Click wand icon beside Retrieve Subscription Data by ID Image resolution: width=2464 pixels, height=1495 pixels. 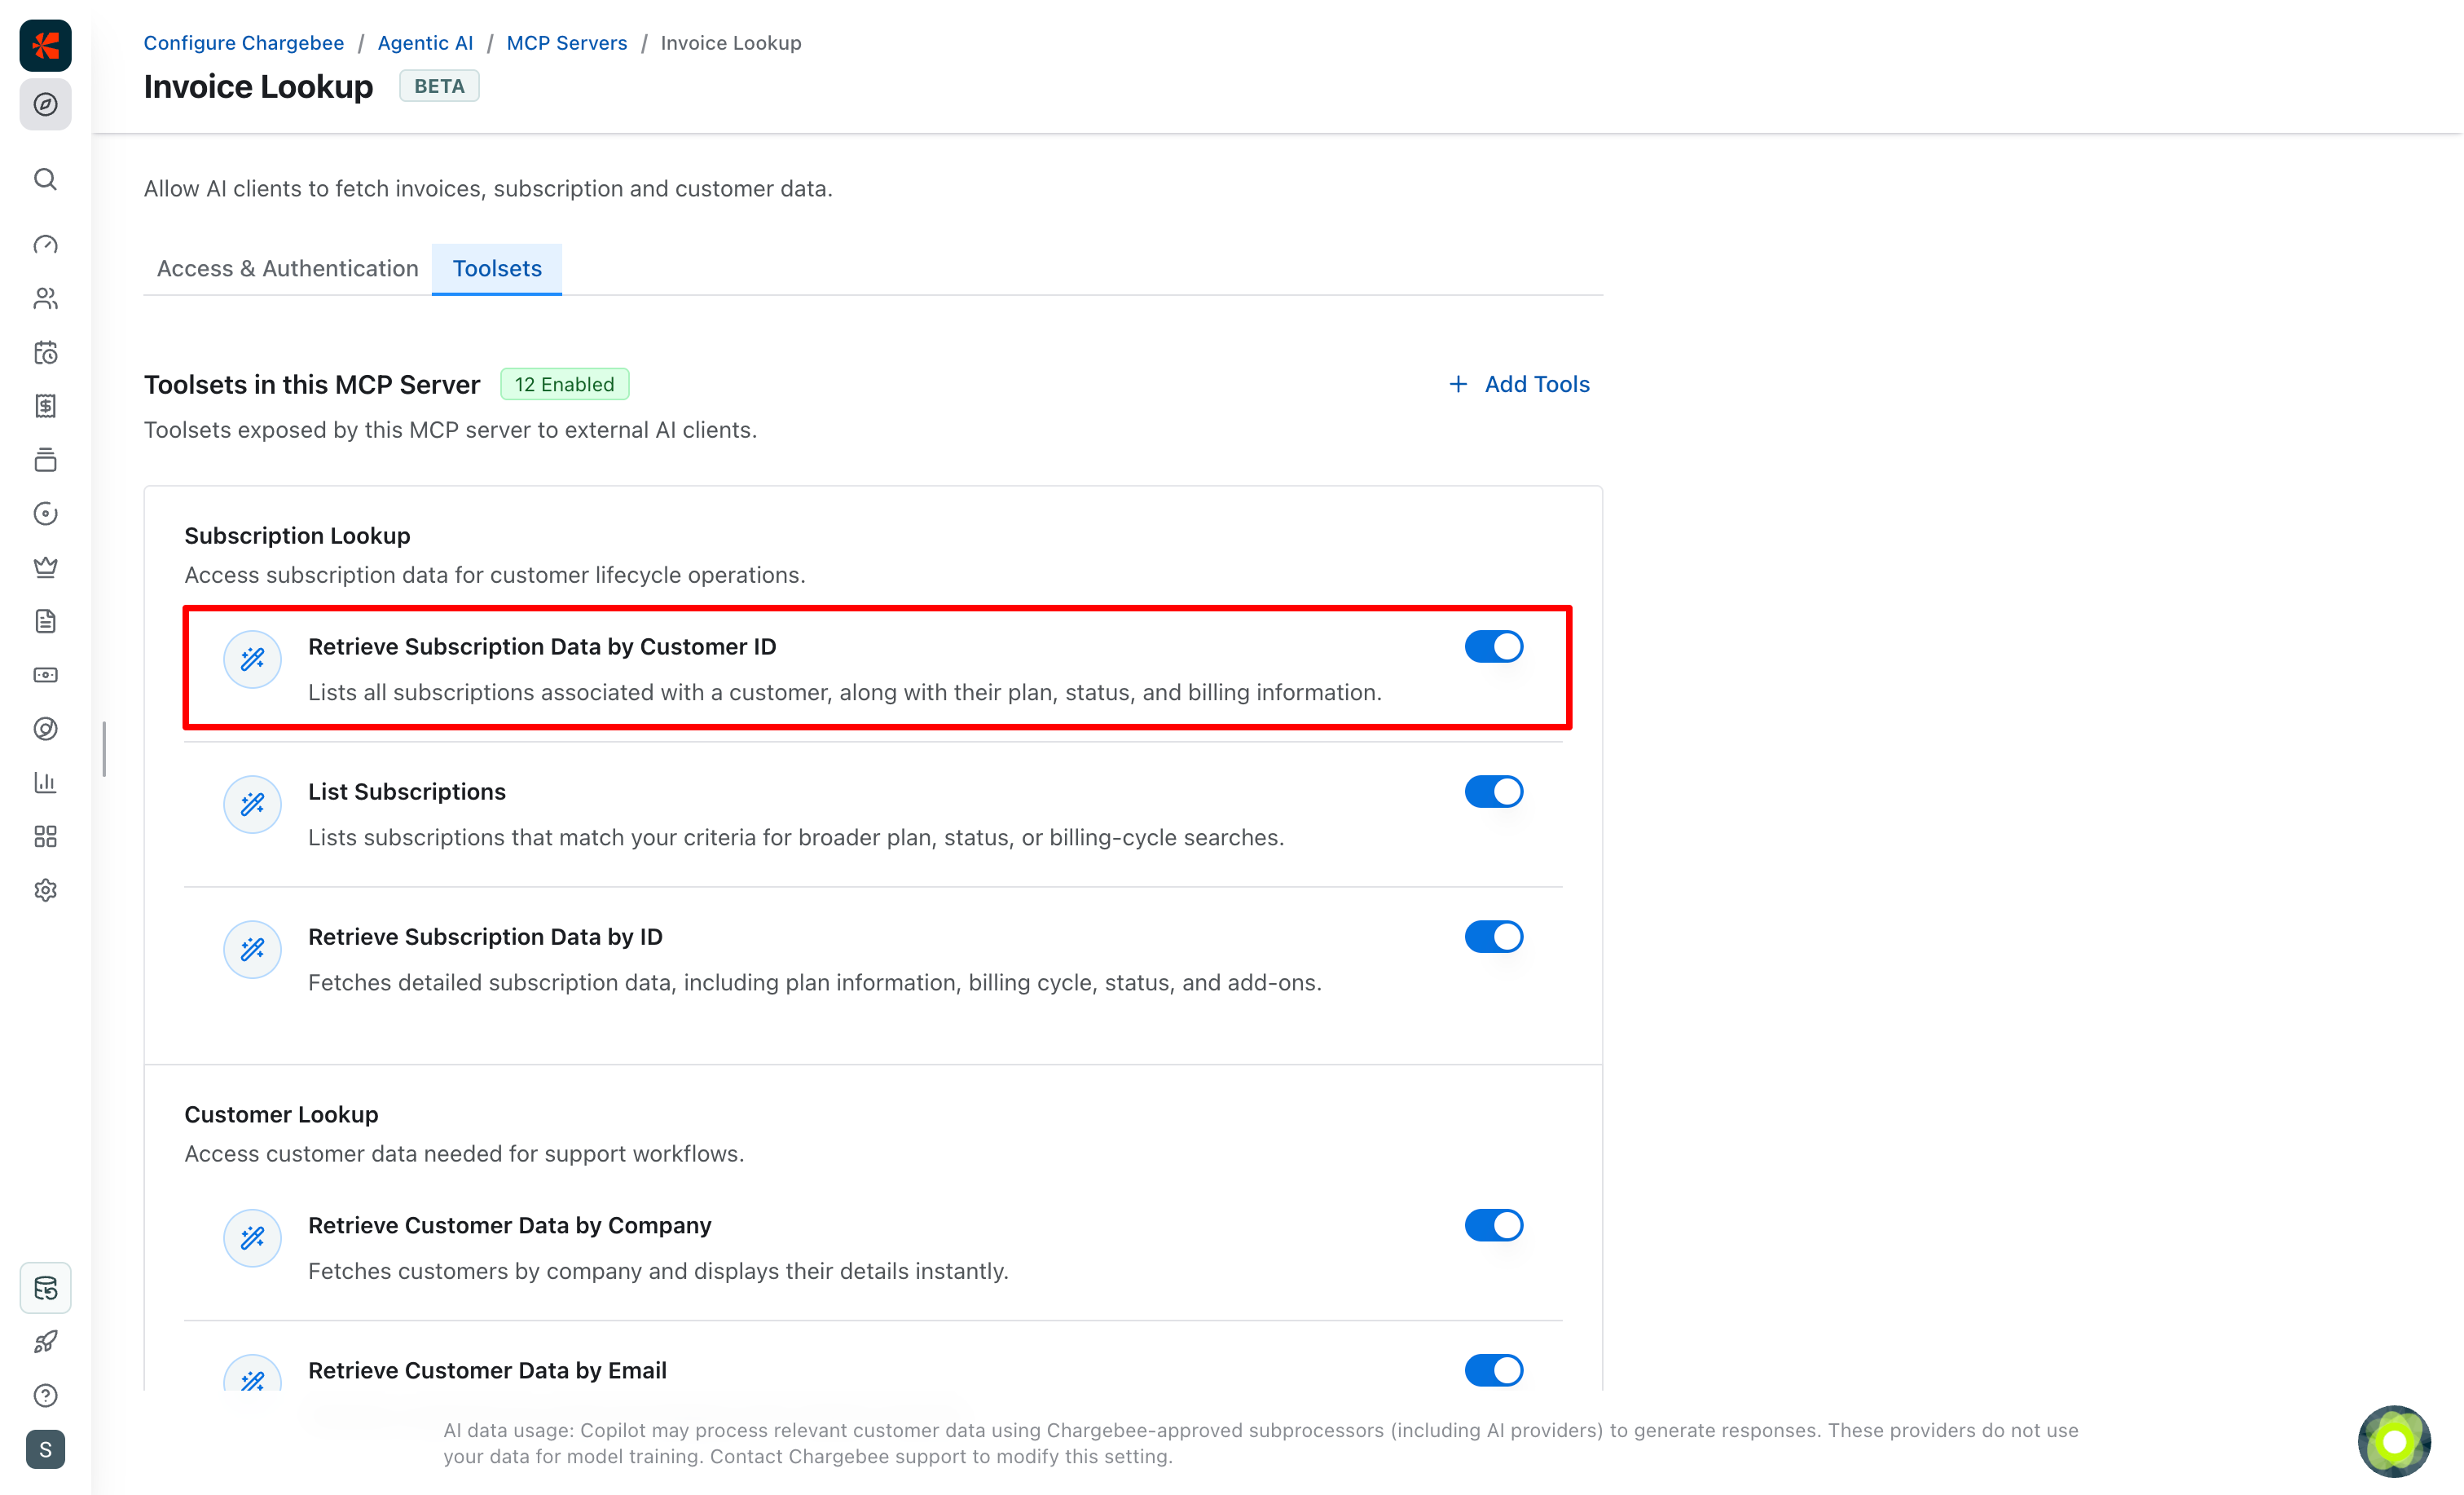[x=252, y=949]
